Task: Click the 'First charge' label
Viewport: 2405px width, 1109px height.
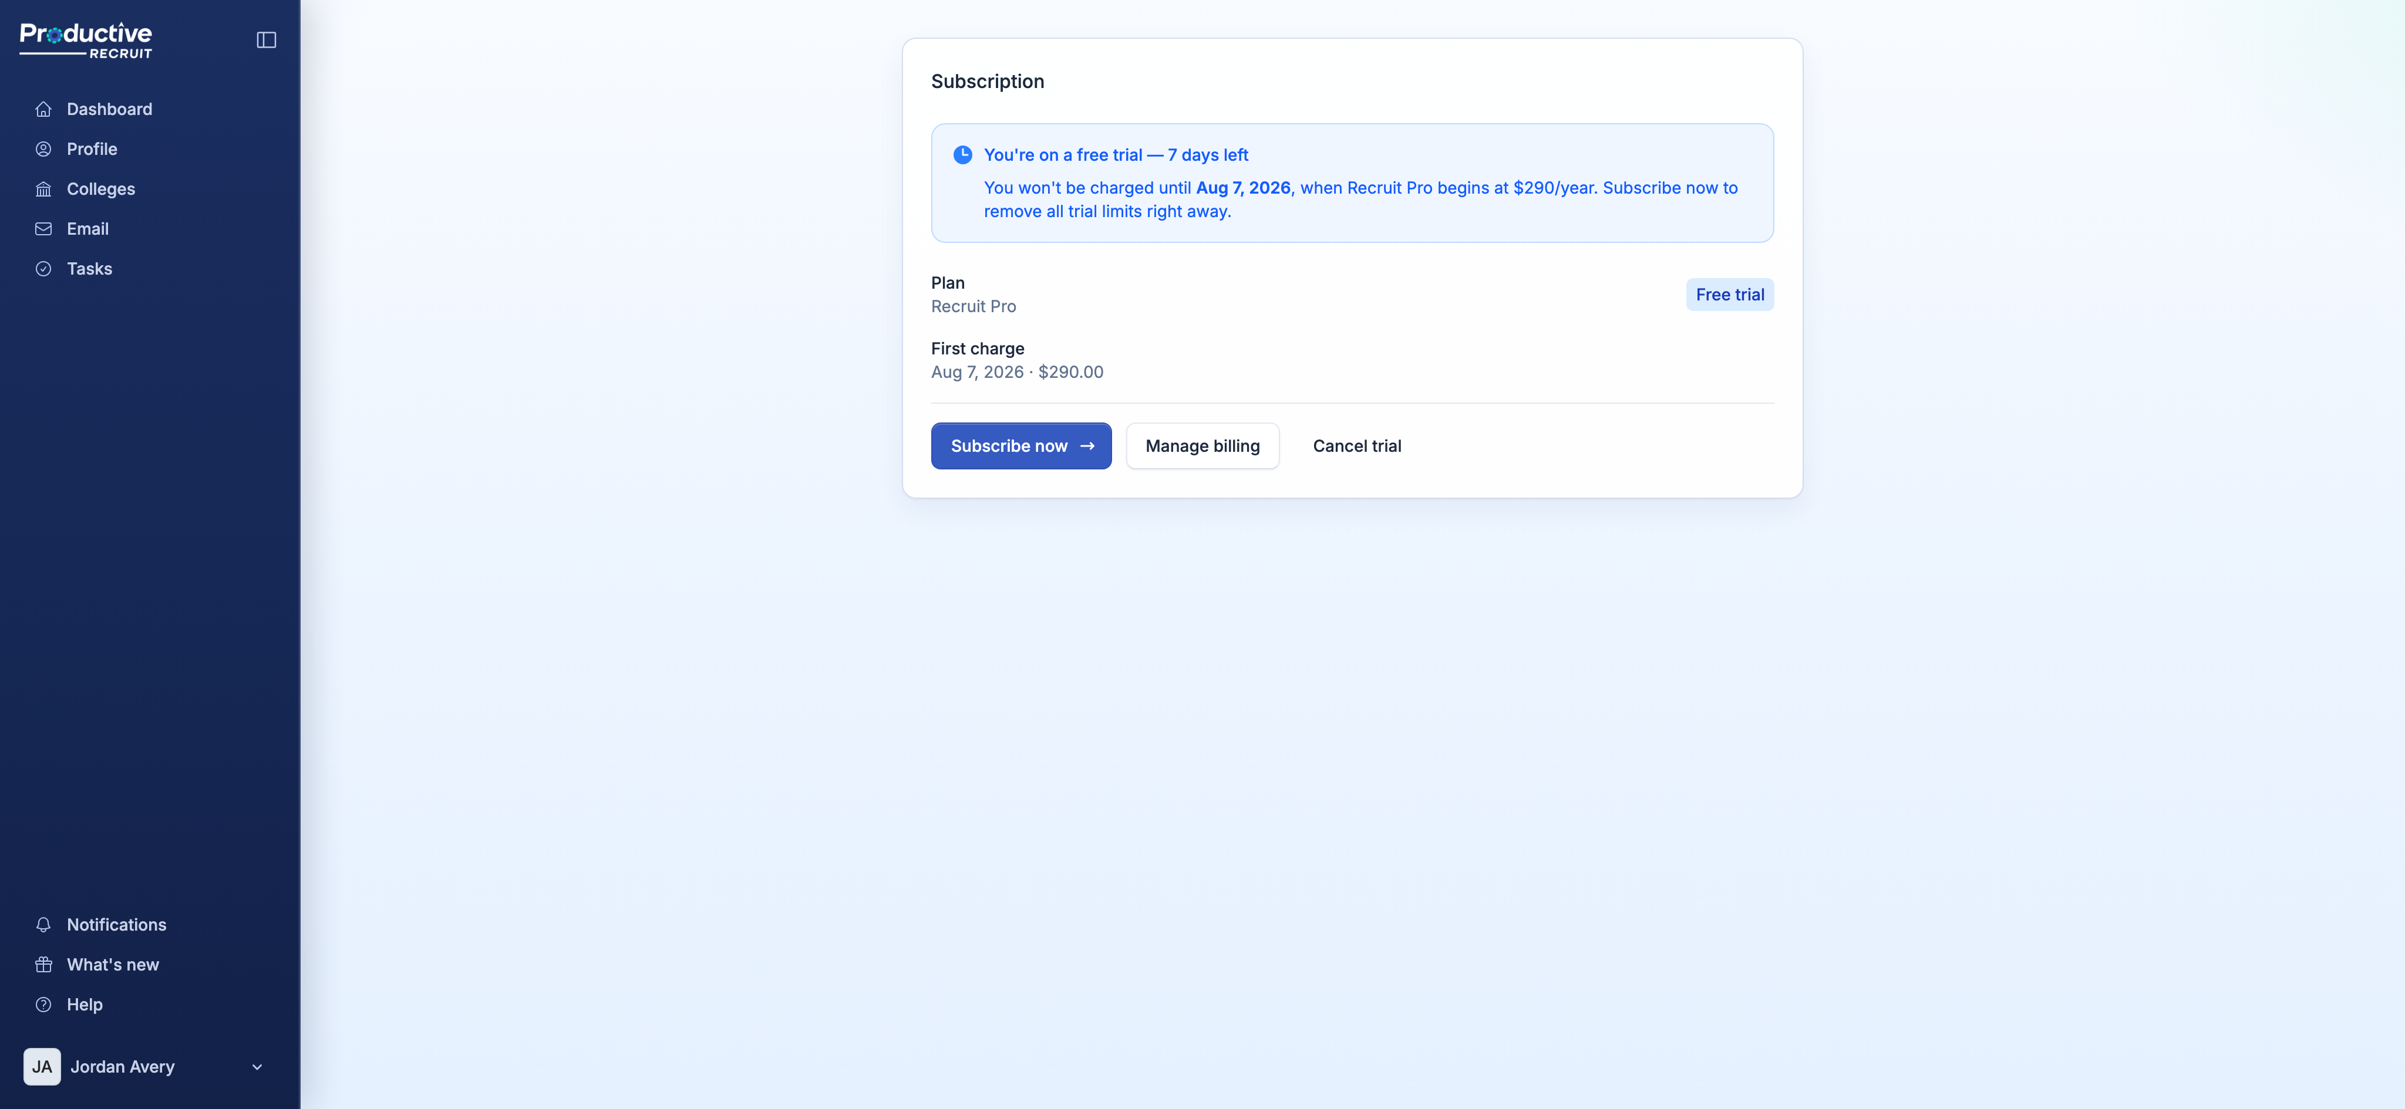Action: click(978, 348)
